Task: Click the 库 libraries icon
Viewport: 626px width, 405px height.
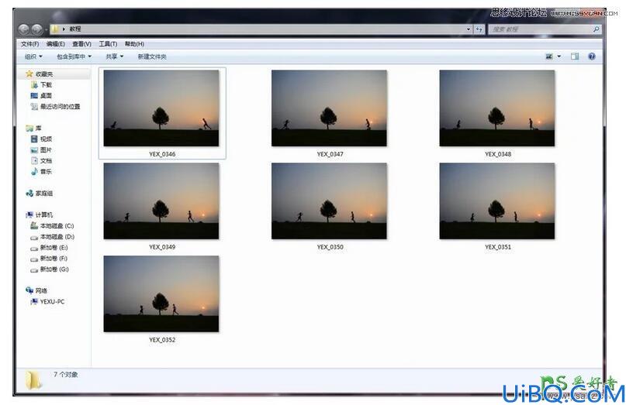Action: click(x=29, y=128)
